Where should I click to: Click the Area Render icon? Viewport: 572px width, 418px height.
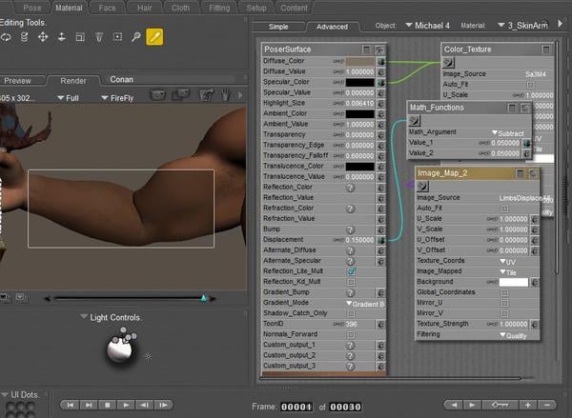(181, 95)
